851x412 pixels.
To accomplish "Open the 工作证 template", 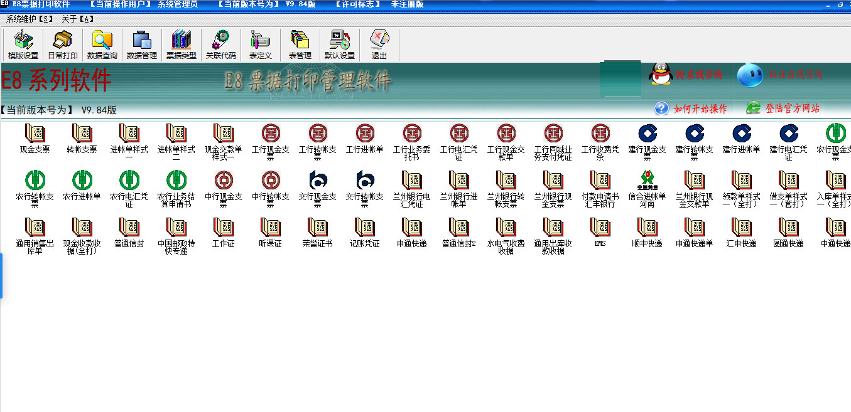I will click(x=224, y=233).
